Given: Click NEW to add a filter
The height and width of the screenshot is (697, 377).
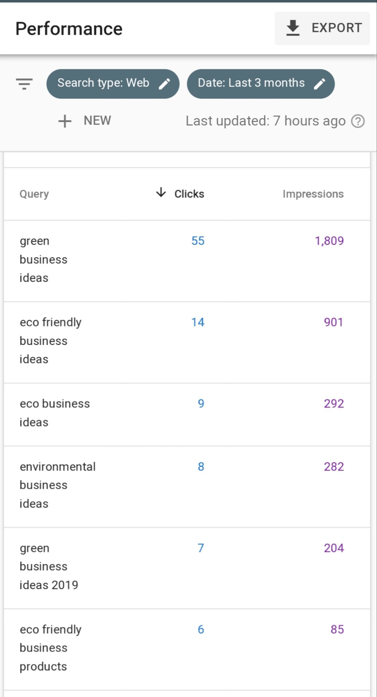Looking at the screenshot, I should point(85,121).
